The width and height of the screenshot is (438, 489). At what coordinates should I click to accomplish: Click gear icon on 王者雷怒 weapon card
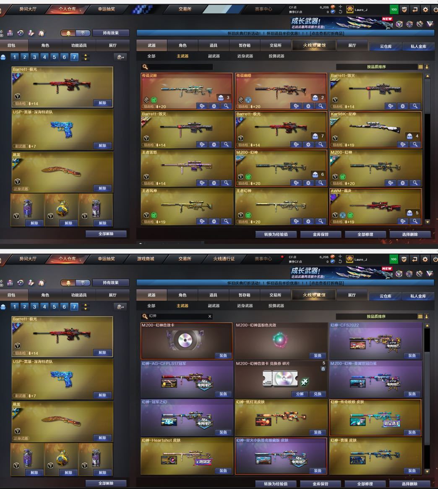pos(214,183)
